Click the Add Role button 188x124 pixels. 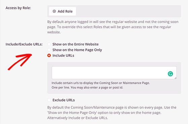tap(63, 11)
